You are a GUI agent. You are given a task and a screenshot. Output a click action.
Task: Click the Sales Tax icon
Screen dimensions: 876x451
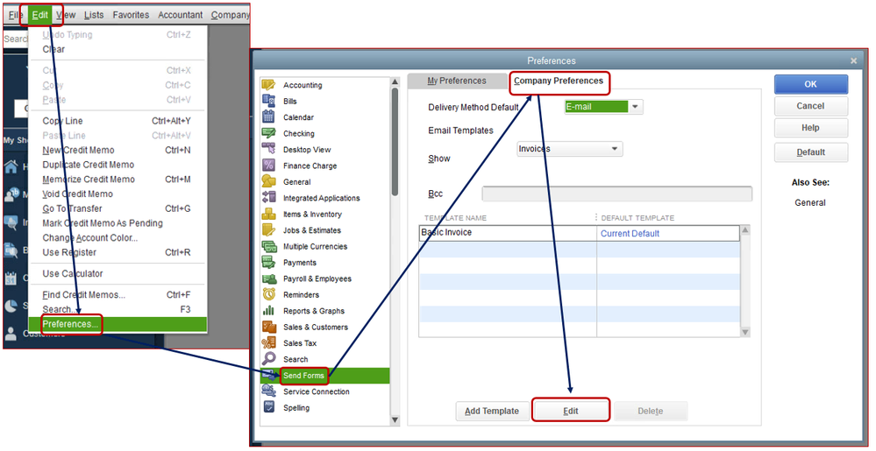(x=268, y=343)
